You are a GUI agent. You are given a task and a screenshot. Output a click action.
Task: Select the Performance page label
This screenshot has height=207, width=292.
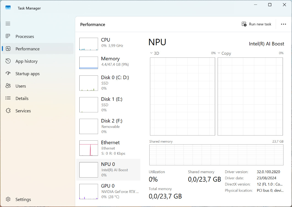(28, 49)
